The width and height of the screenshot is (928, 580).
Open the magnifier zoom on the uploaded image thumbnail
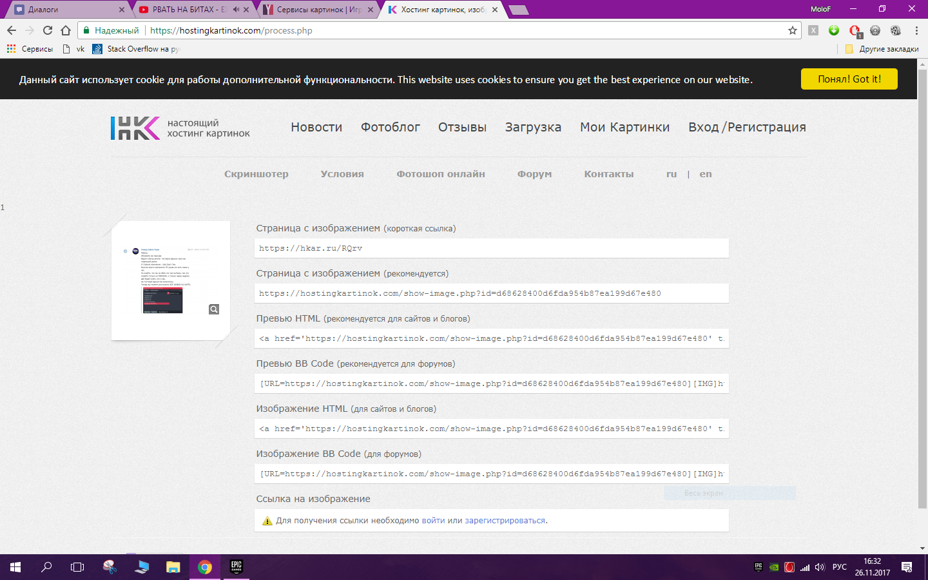(213, 309)
